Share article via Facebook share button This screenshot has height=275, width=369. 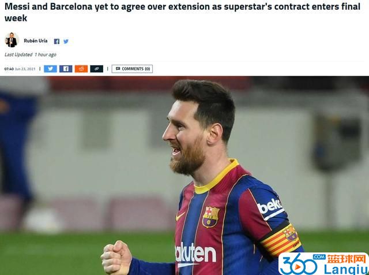tap(66, 69)
